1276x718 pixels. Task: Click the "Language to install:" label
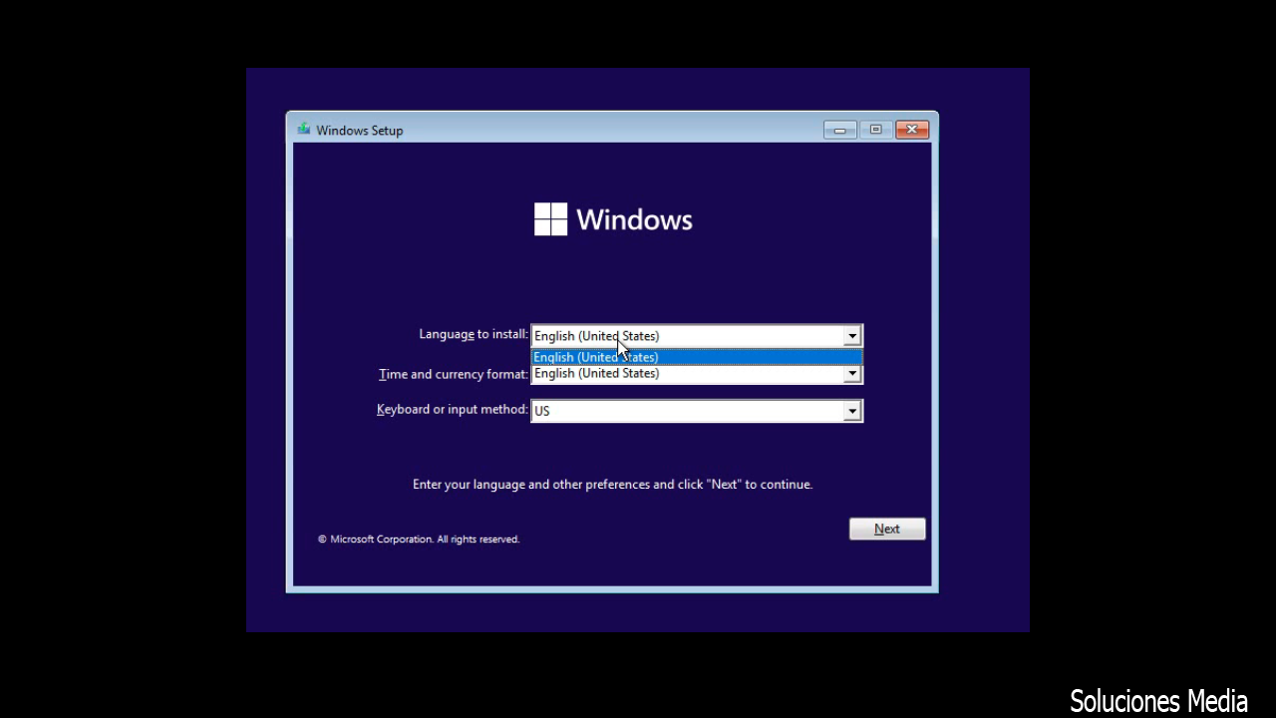474,334
